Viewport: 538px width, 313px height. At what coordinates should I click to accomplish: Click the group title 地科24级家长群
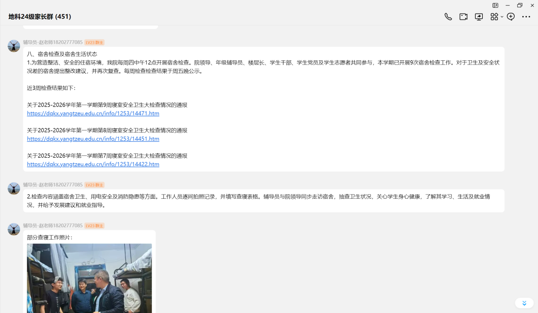[39, 17]
